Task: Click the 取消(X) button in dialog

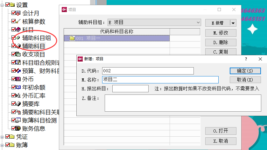Action: (x=245, y=80)
